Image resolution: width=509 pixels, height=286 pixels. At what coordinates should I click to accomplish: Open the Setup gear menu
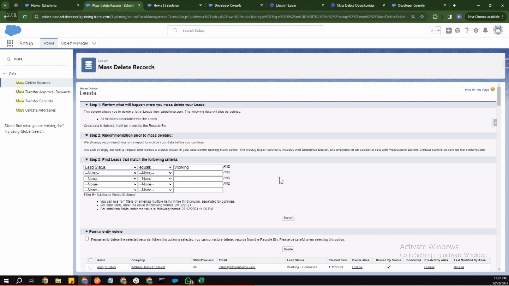click(x=476, y=31)
